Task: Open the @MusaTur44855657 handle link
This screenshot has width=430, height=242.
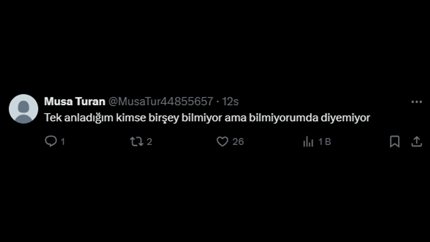Action: click(161, 102)
